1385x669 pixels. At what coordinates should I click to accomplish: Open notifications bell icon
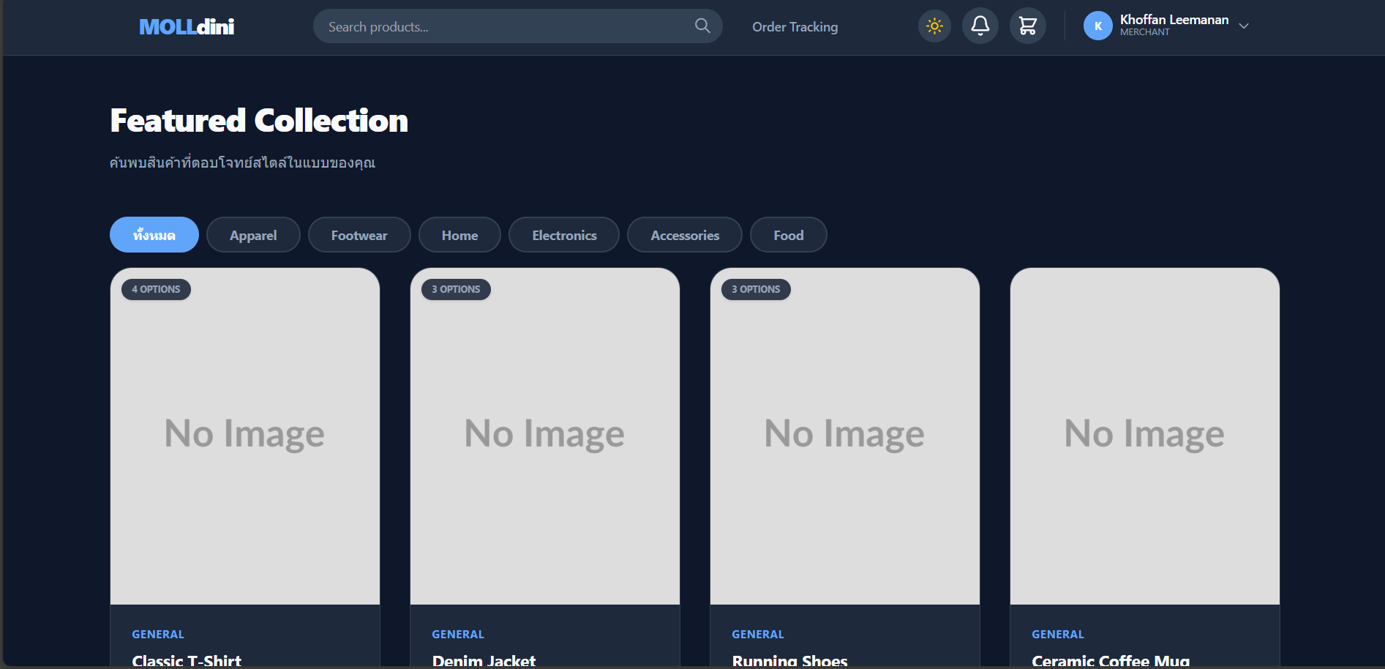pos(980,26)
